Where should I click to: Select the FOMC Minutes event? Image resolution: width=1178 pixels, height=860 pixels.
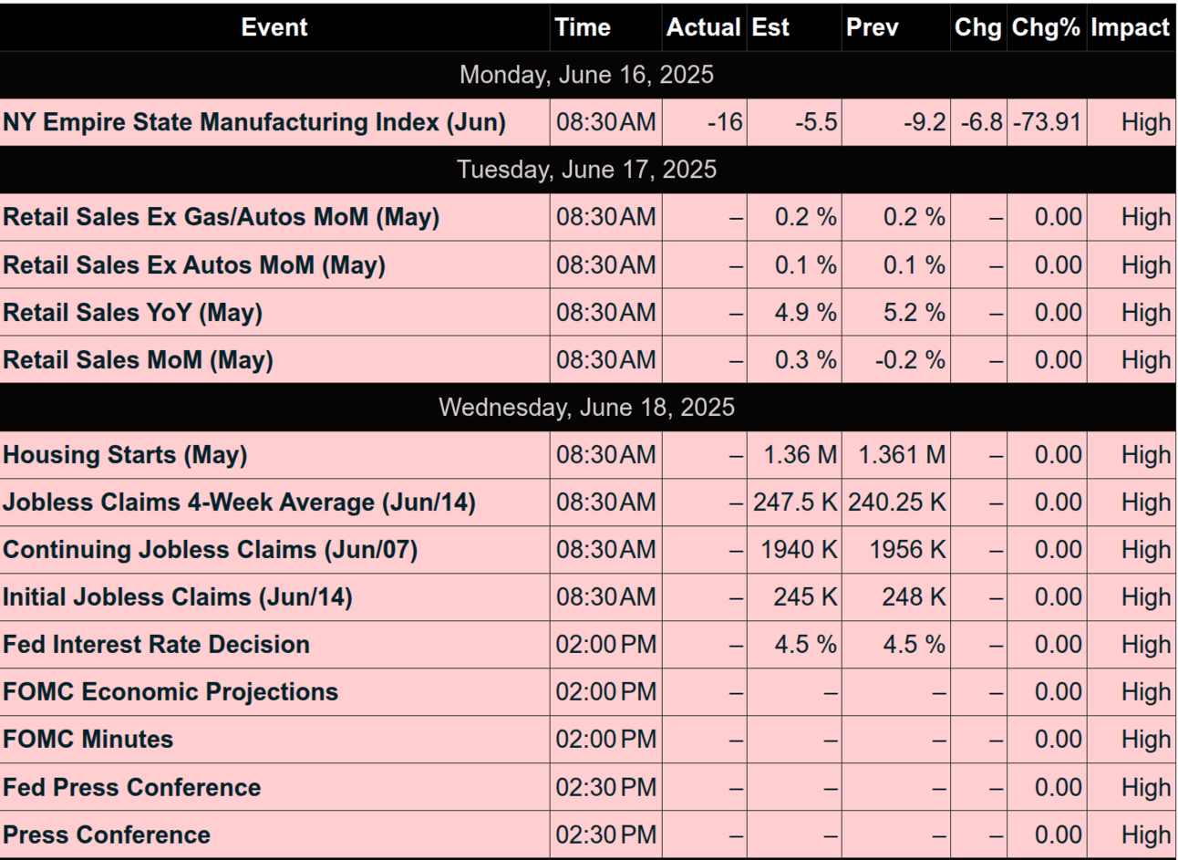[x=88, y=739]
